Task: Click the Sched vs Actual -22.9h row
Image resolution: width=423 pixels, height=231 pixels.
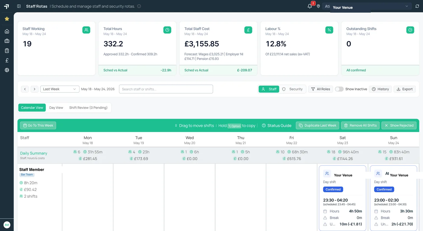Action: (x=137, y=70)
